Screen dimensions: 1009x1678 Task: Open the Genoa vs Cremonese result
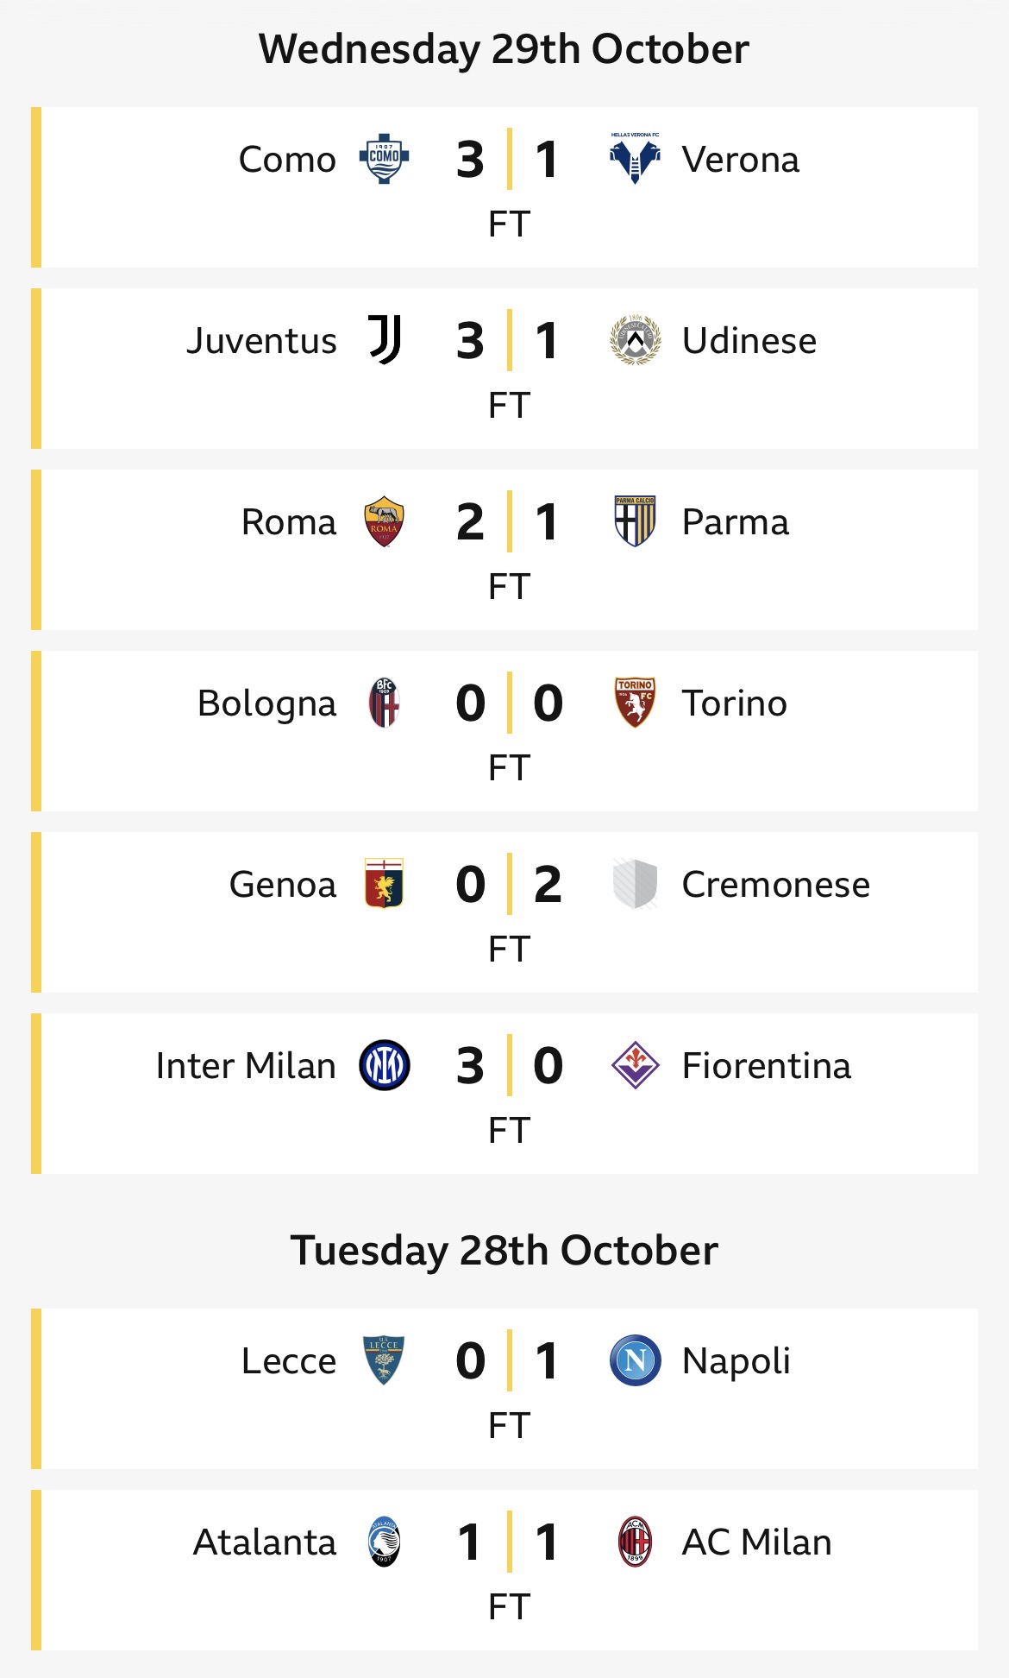tap(509, 885)
